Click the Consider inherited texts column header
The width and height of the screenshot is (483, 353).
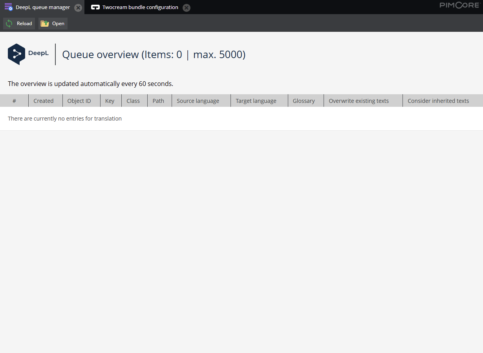pos(443,101)
